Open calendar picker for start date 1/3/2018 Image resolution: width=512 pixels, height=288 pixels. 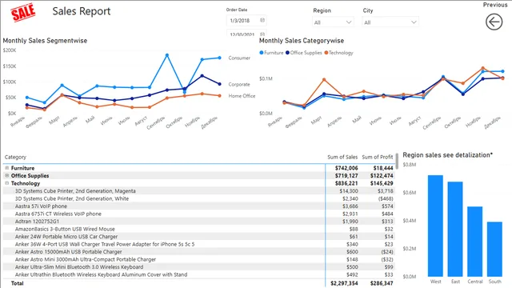(262, 20)
